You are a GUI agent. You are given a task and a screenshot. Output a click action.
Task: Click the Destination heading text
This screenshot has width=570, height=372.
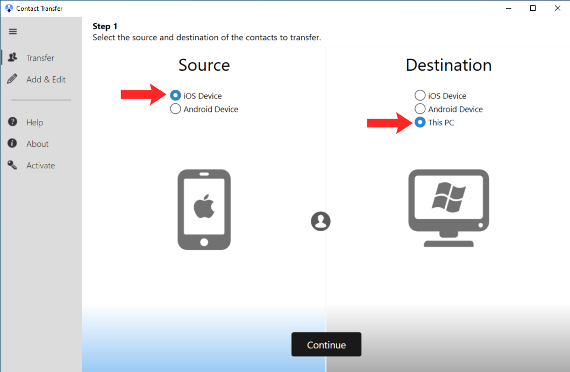[x=448, y=66]
